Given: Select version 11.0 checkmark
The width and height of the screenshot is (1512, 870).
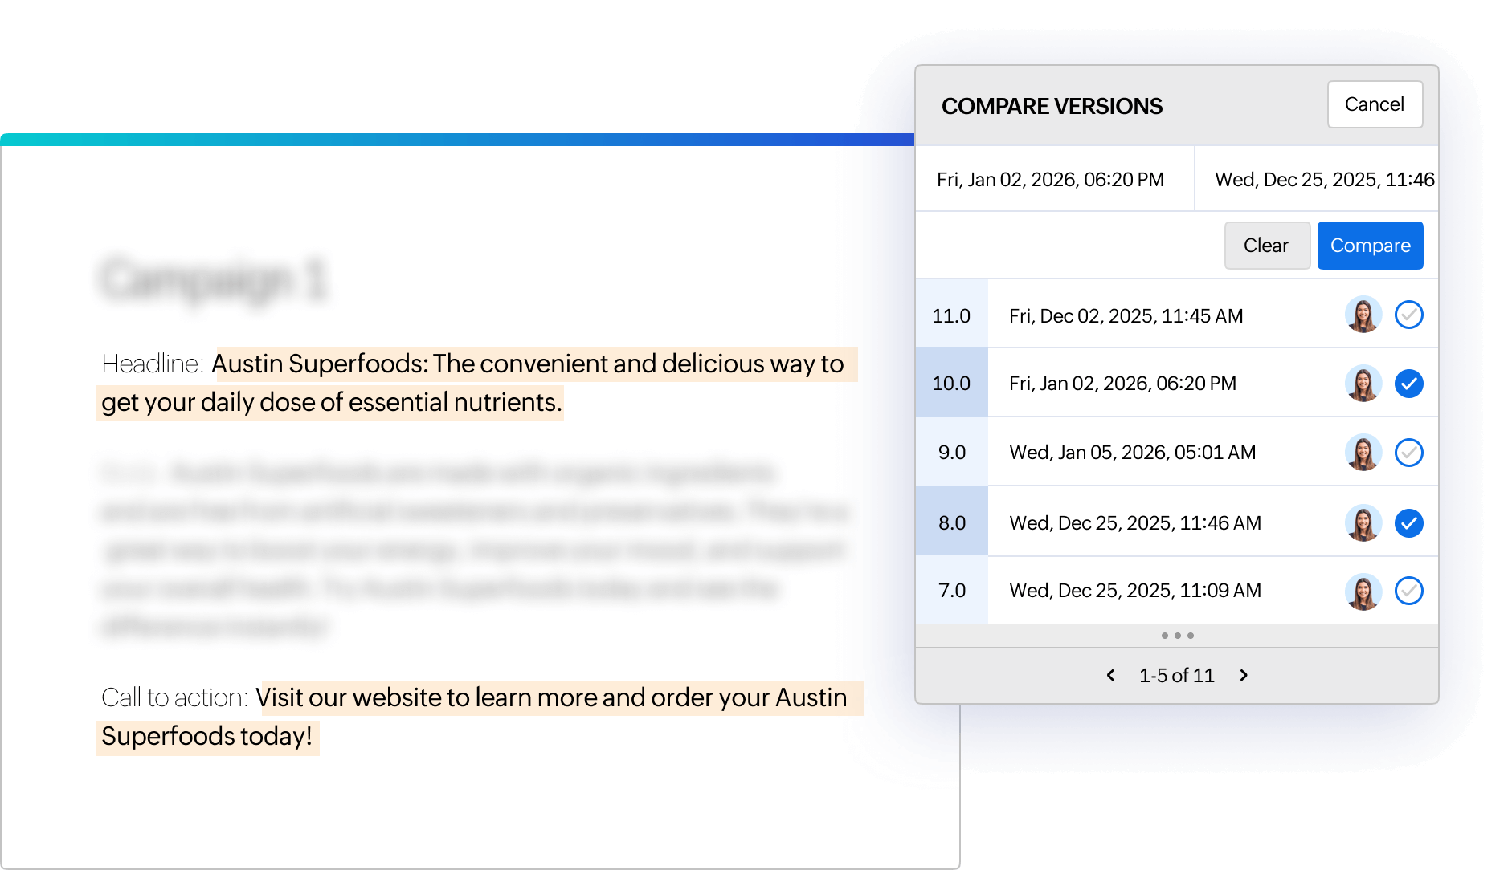Looking at the screenshot, I should point(1408,315).
